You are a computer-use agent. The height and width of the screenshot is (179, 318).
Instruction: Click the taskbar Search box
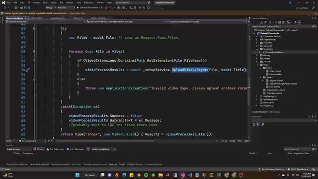(x=90, y=175)
